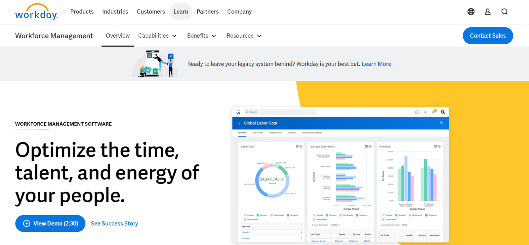Image resolution: width=529 pixels, height=245 pixels.
Task: Expand the Benefits dropdown
Action: tap(202, 36)
